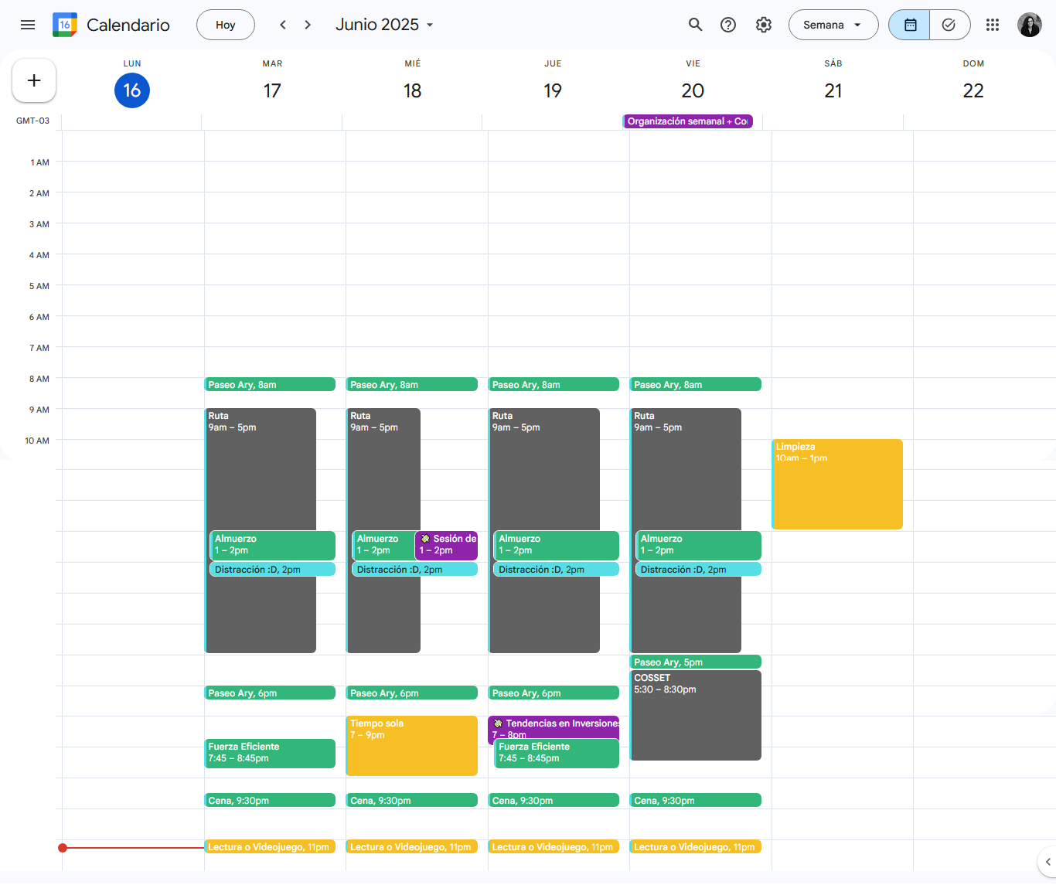
Task: Open the main menu hamburger icon
Action: click(28, 25)
